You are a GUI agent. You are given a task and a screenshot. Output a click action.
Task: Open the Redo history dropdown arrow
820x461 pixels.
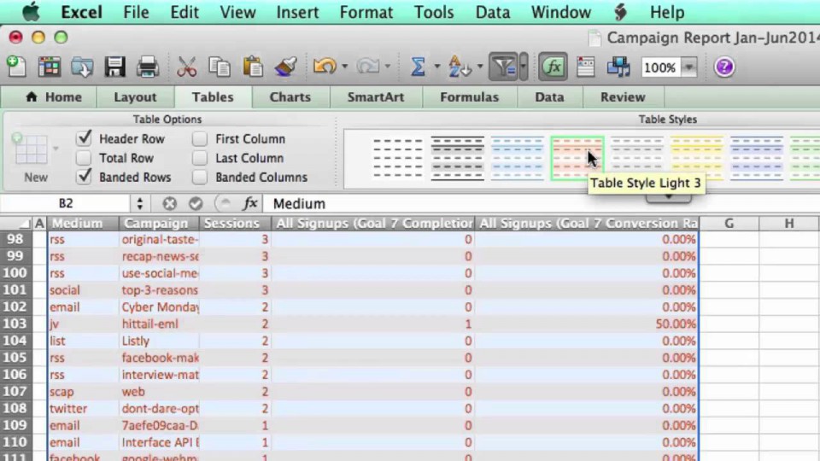click(388, 67)
